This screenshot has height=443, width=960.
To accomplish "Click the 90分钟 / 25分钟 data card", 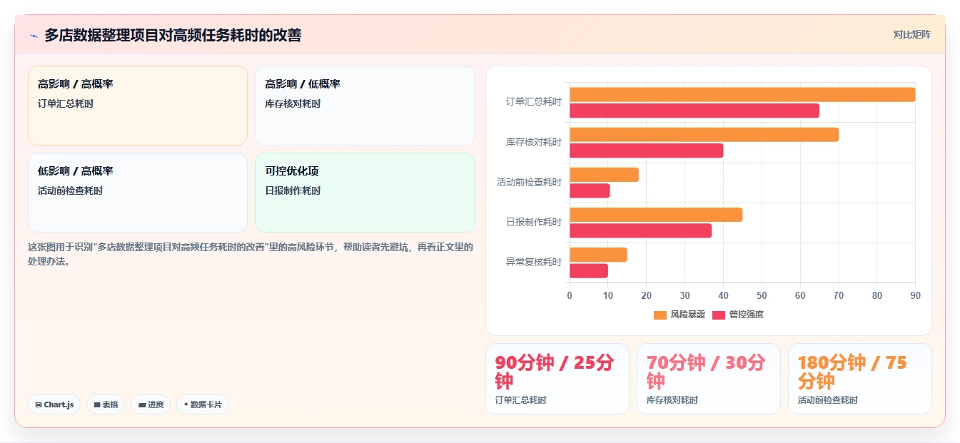I will (557, 379).
